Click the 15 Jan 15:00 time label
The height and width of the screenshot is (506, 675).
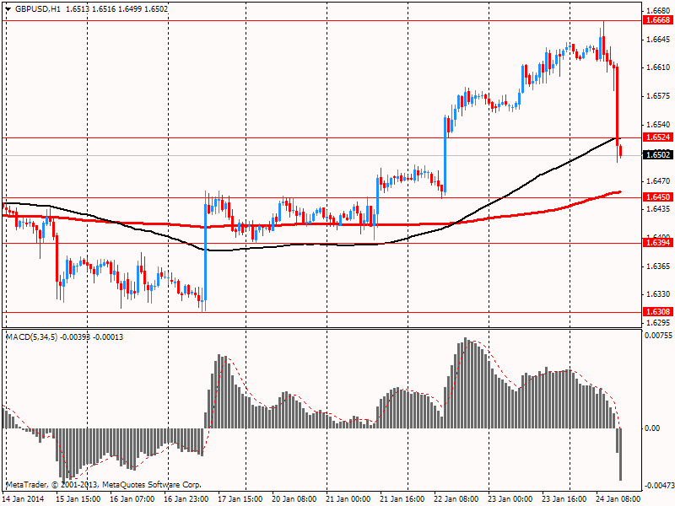click(x=78, y=499)
